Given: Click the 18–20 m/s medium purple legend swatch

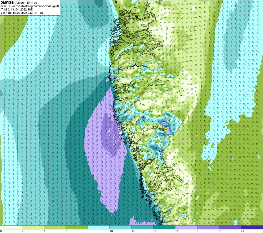Looking at the screenshot, I should tap(208, 227).
